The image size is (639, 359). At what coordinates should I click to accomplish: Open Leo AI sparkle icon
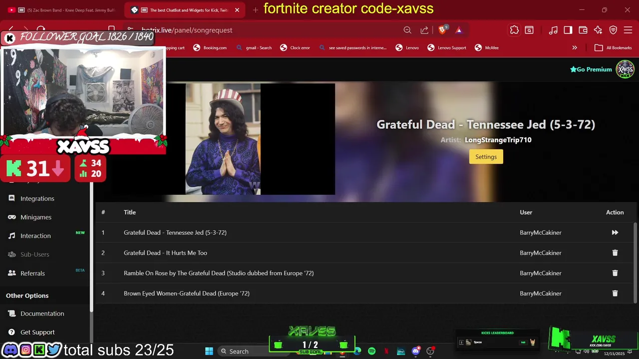tap(598, 30)
